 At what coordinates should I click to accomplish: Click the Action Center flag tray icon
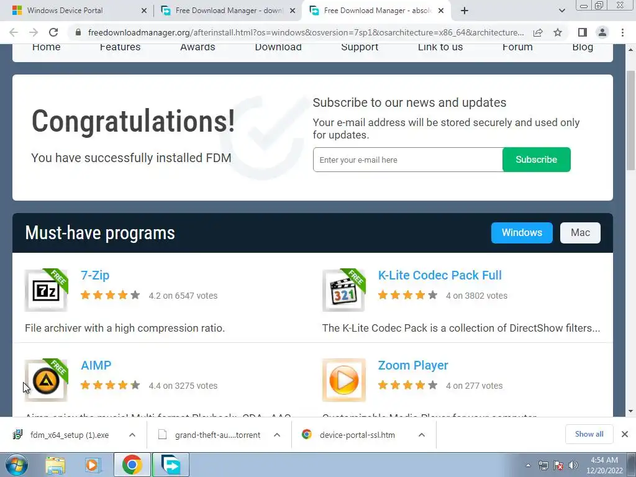558,465
